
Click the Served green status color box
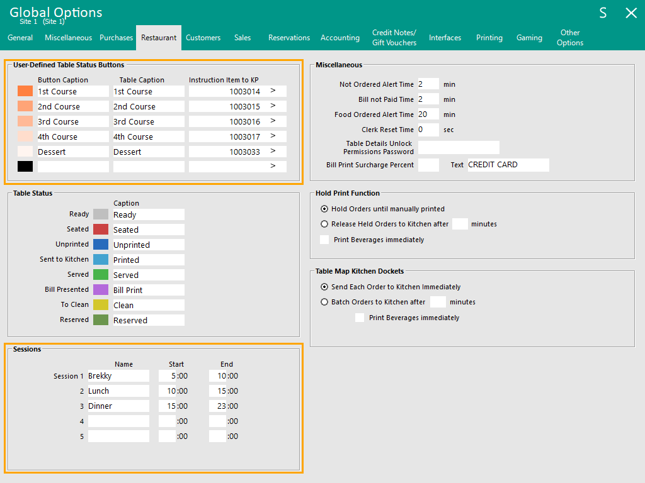(101, 275)
